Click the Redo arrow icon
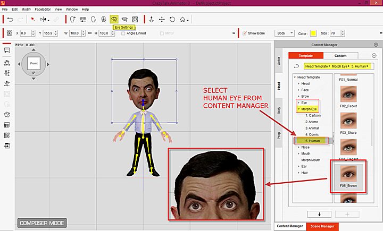 tap(20, 19)
